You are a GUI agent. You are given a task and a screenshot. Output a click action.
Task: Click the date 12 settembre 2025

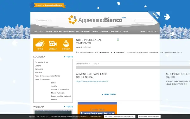[x=44, y=21]
